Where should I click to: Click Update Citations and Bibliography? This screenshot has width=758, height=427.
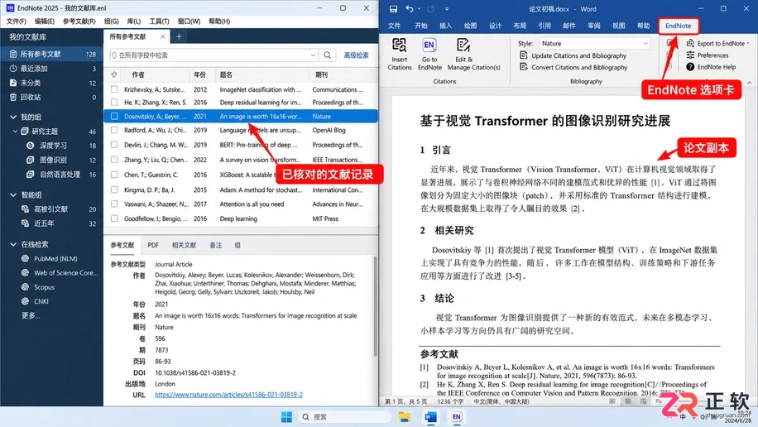(x=573, y=55)
